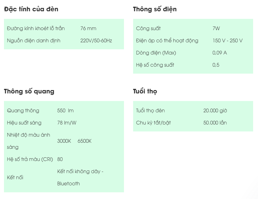Click the 220V/50-60Hz power source value

tap(96, 40)
